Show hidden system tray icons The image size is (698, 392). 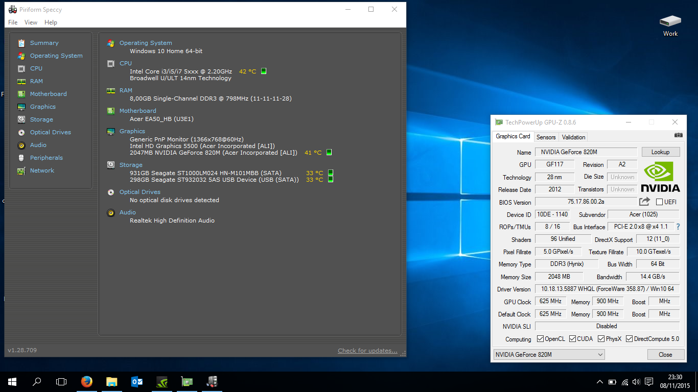point(600,382)
